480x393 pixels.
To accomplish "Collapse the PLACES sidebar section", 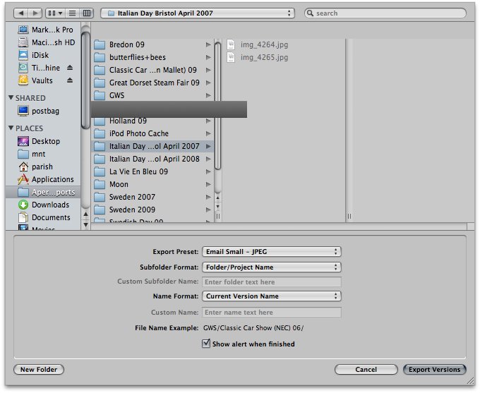I will [x=11, y=128].
